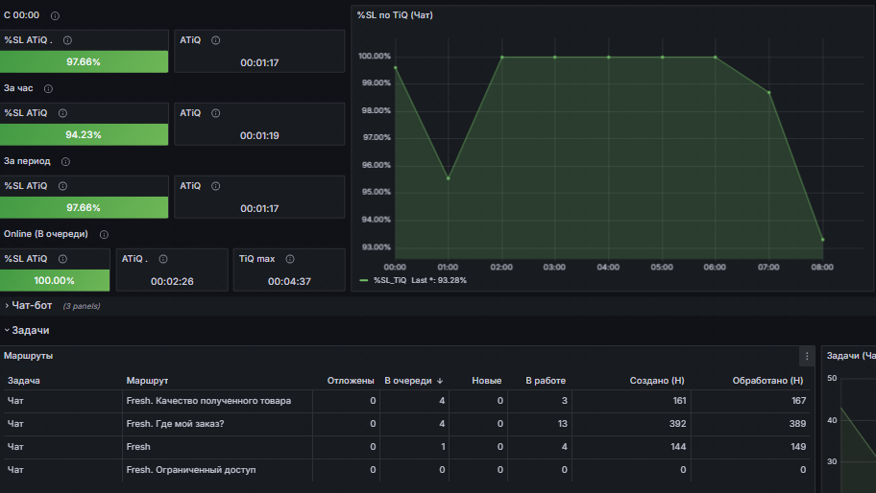Click info icon on TiQ max panel

click(x=290, y=259)
